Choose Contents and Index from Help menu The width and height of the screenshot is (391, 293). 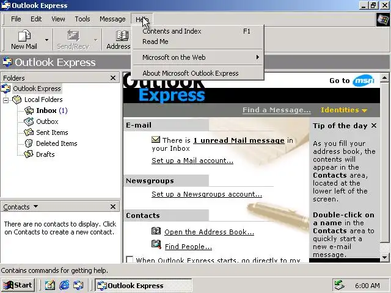coord(197,31)
